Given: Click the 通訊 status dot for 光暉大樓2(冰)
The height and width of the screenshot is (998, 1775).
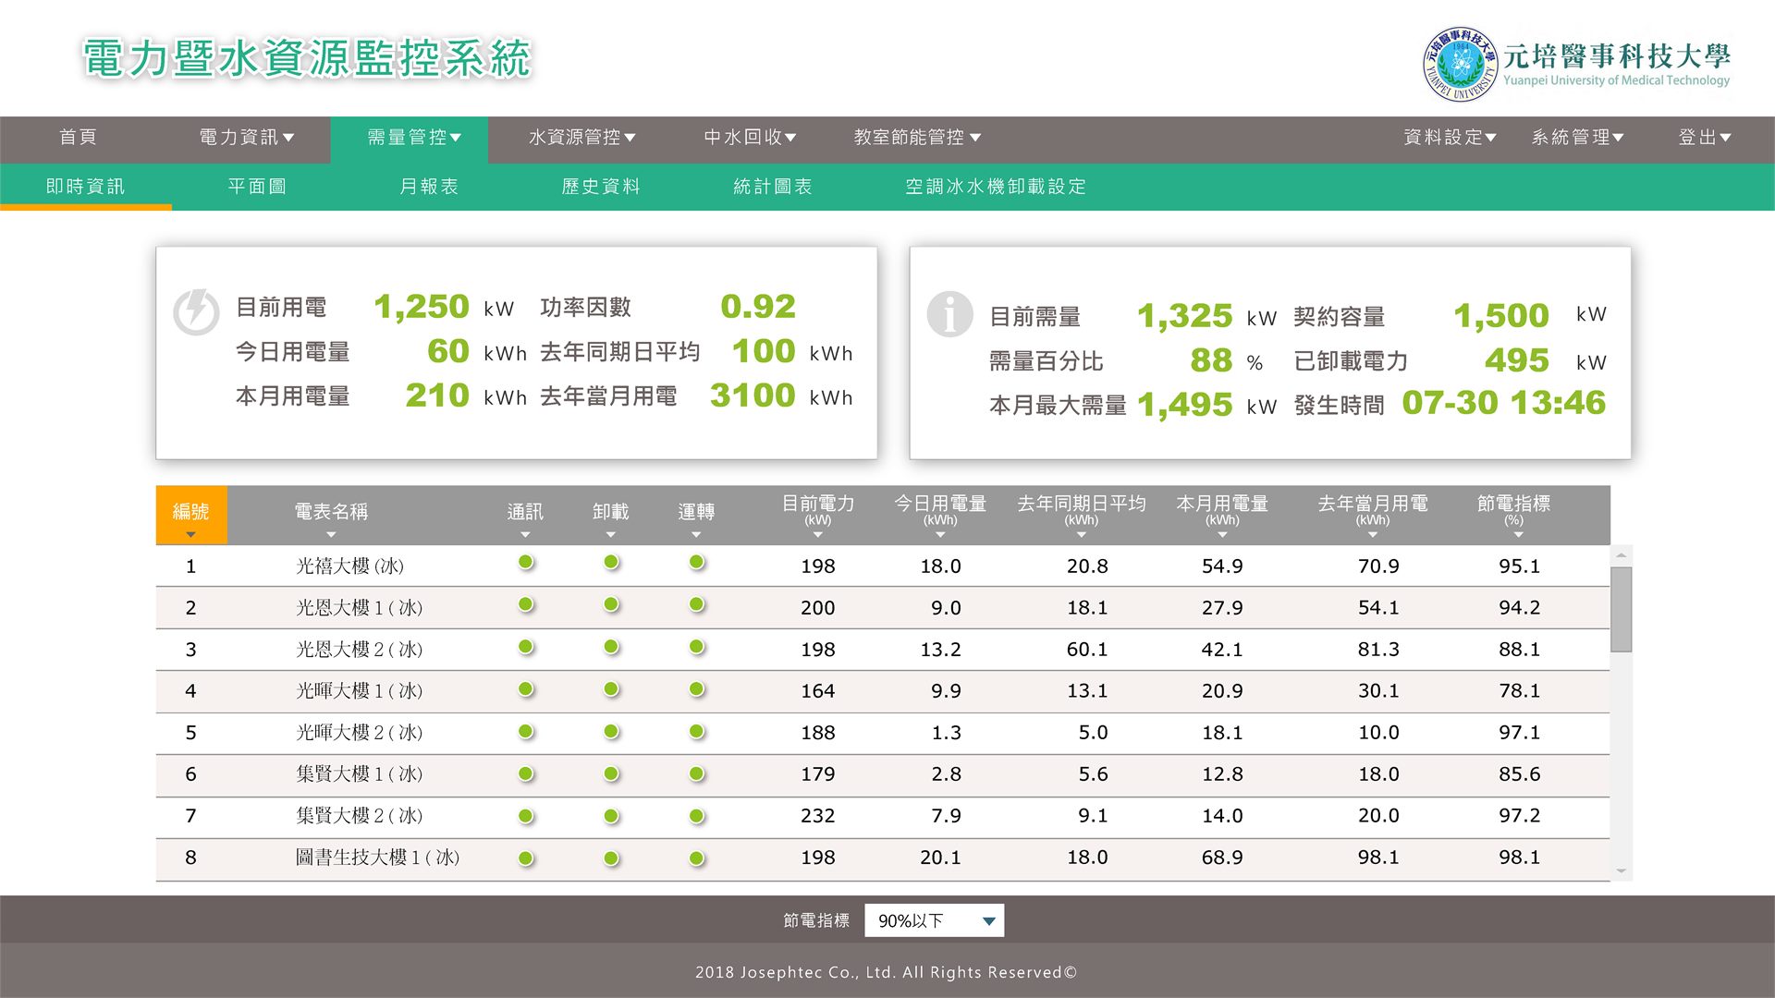Looking at the screenshot, I should (526, 732).
